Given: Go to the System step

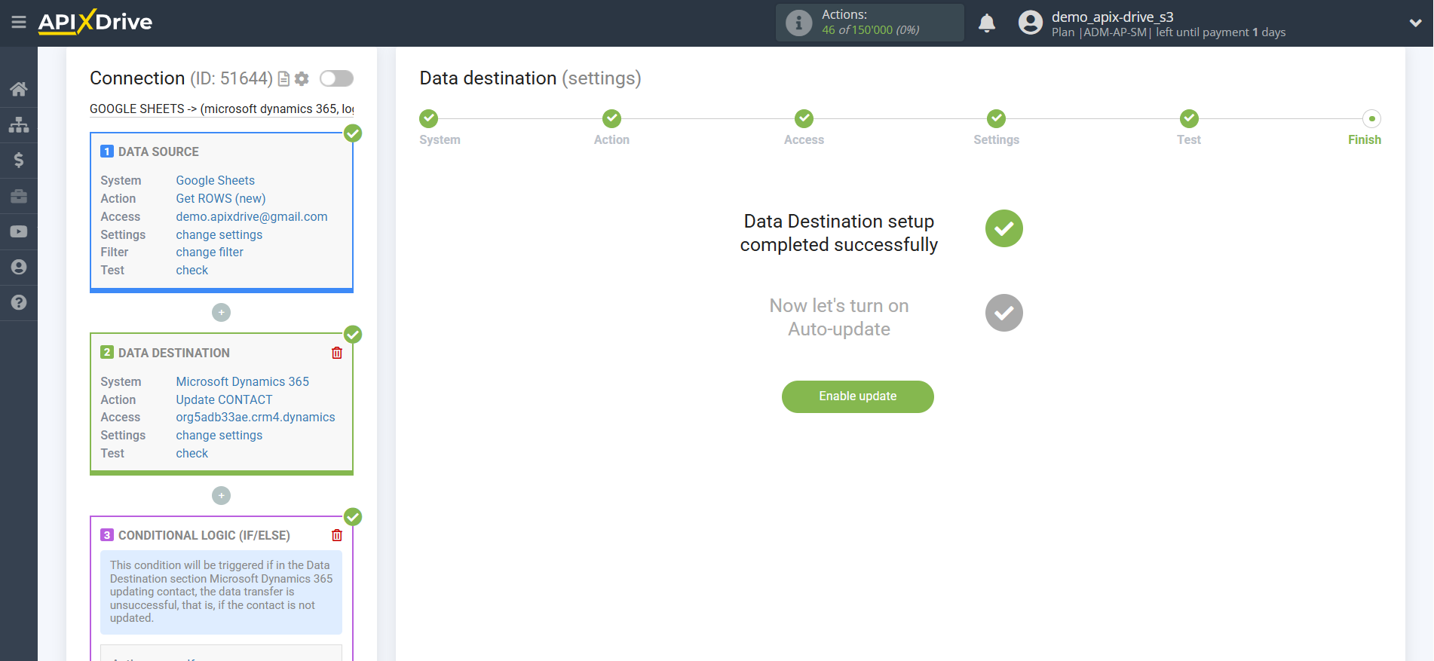Looking at the screenshot, I should point(429,118).
